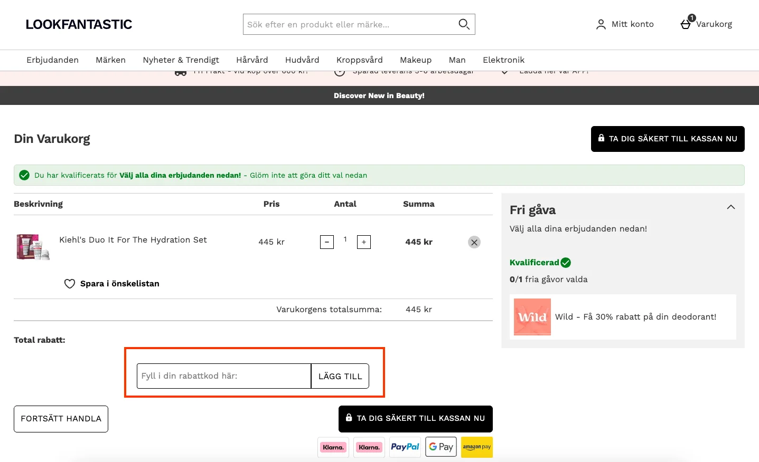This screenshot has width=759, height=462.
Task: Click the Mitt konto user icon
Action: [601, 24]
